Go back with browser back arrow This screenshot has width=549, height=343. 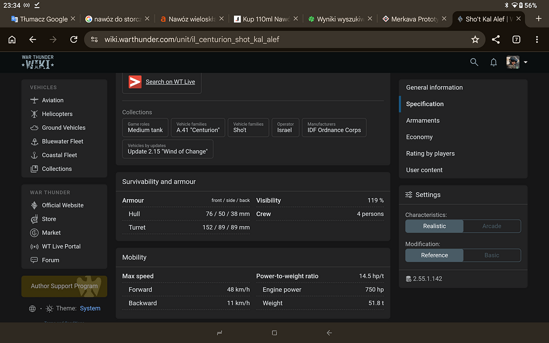pos(32,40)
